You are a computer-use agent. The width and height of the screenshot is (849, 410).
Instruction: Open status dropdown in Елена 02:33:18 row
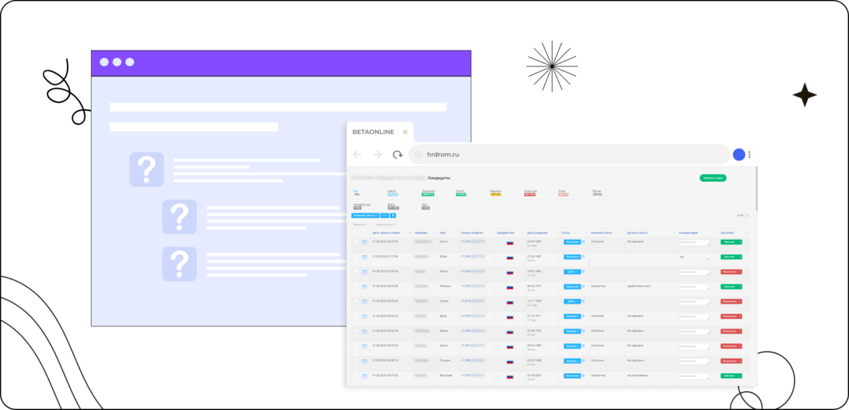point(572,272)
